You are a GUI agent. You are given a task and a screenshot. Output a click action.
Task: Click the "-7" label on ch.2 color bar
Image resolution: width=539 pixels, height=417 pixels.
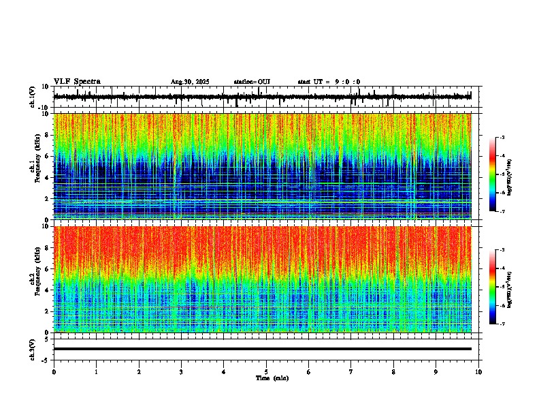pos(502,324)
